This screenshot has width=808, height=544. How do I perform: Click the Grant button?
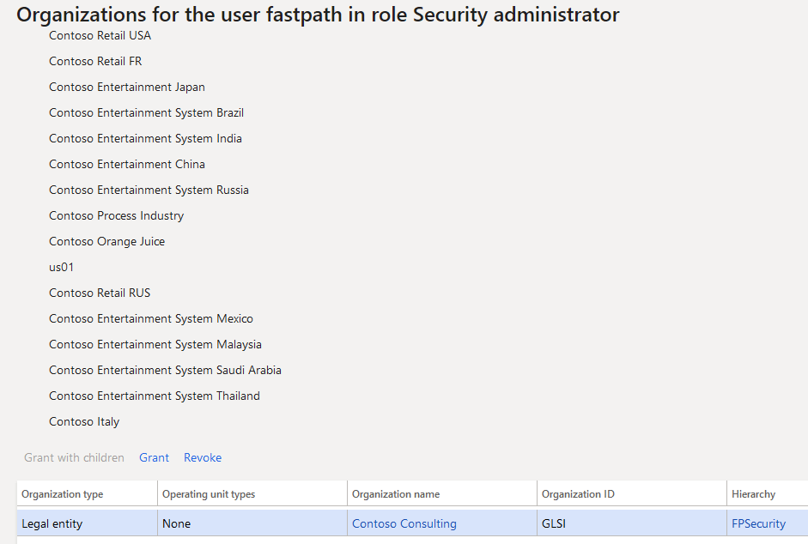154,457
